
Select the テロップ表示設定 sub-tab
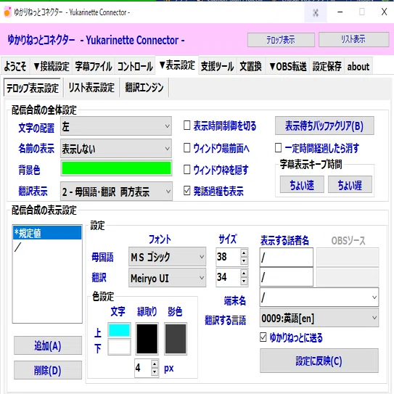(33, 88)
